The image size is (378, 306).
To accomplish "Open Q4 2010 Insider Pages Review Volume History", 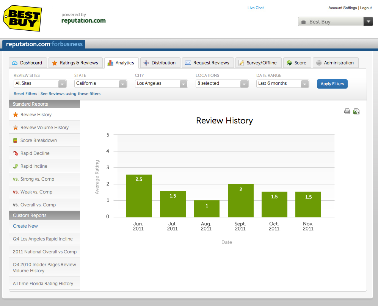I will (x=44, y=267).
